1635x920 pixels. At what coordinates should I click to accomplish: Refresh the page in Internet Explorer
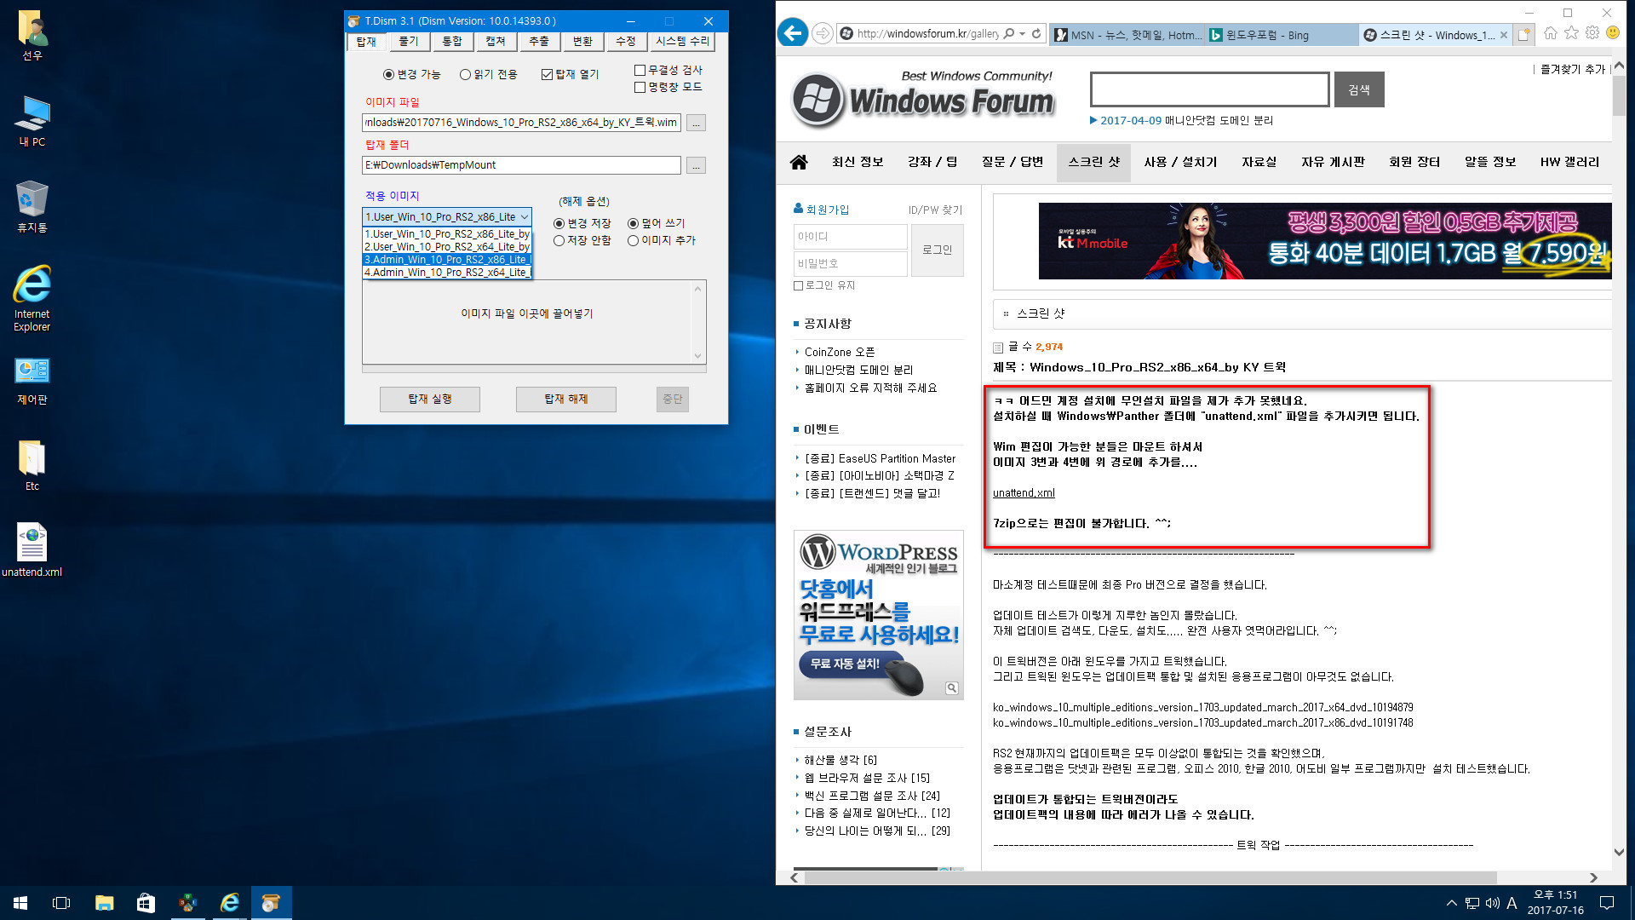click(x=1036, y=34)
